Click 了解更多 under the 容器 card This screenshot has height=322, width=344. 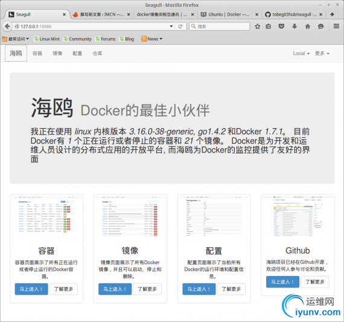tap(63, 289)
